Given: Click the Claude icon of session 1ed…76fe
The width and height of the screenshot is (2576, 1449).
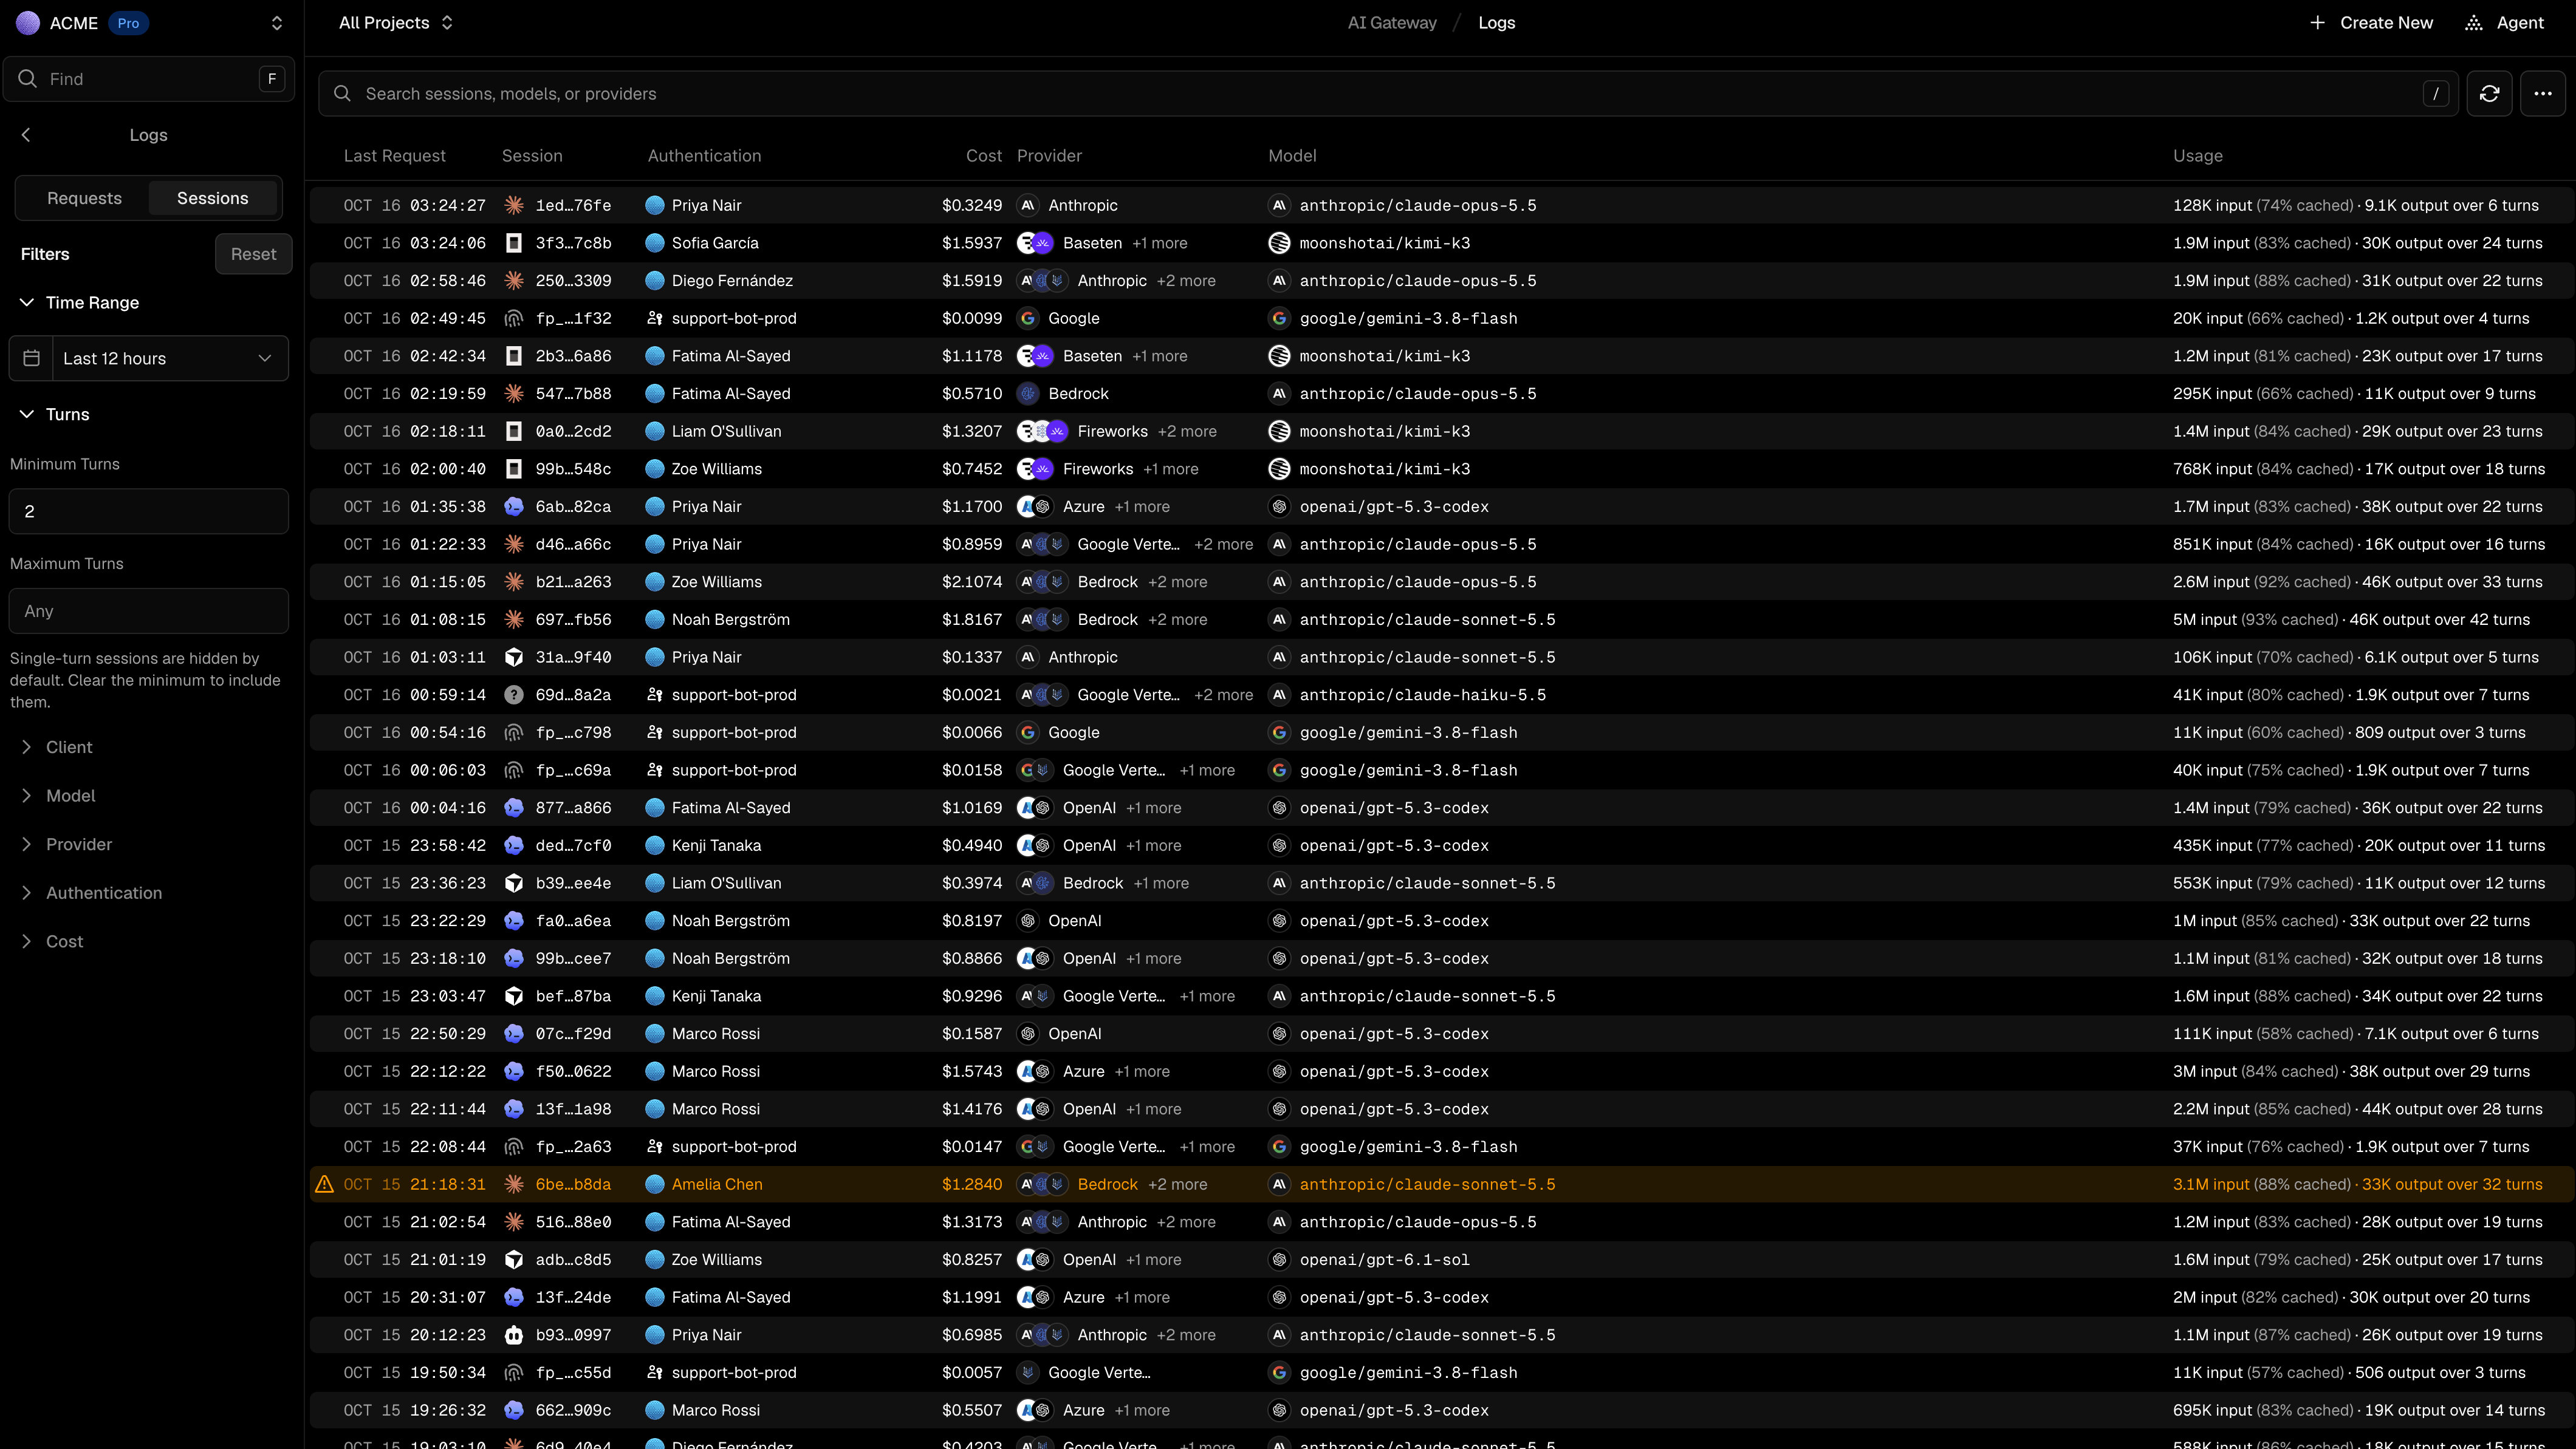Looking at the screenshot, I should point(514,205).
